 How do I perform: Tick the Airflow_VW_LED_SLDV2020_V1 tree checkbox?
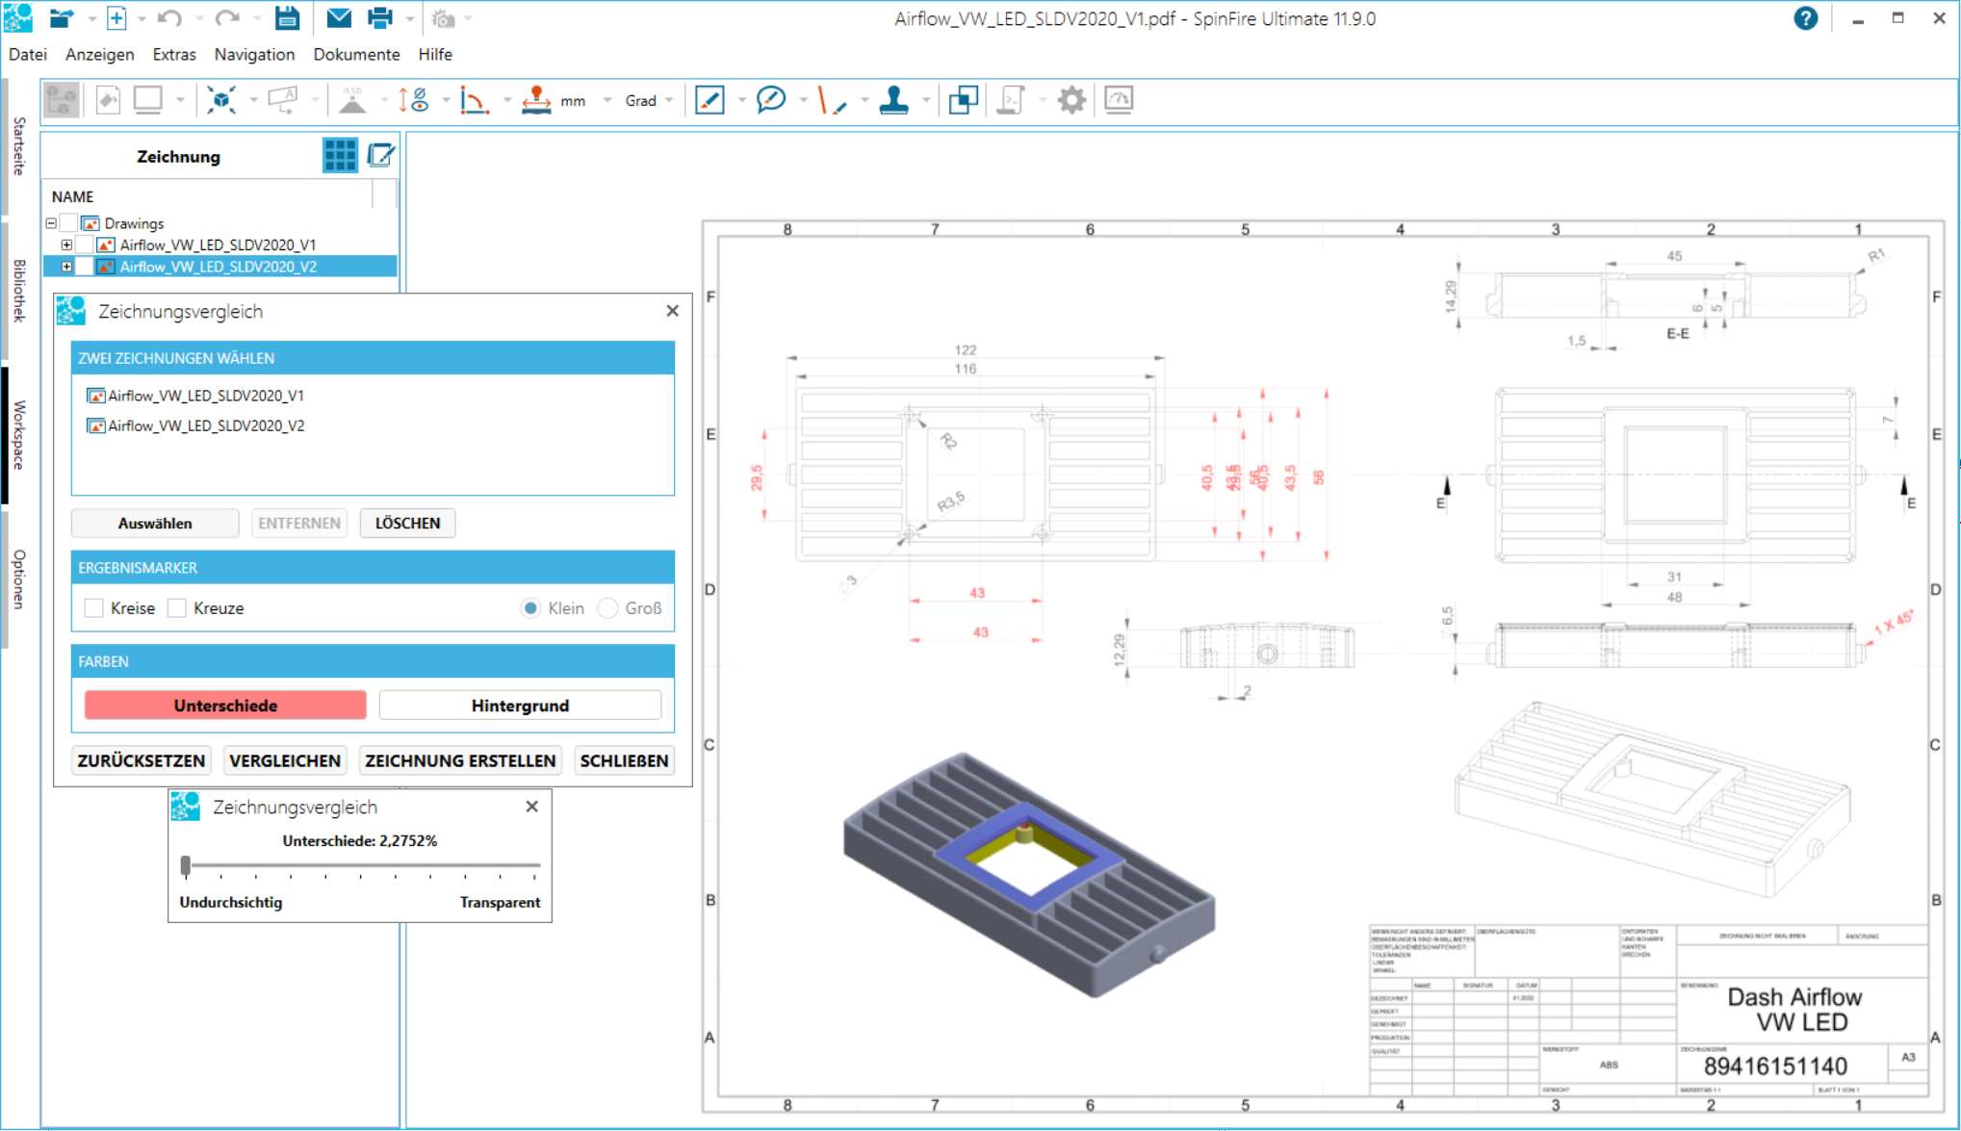(84, 245)
